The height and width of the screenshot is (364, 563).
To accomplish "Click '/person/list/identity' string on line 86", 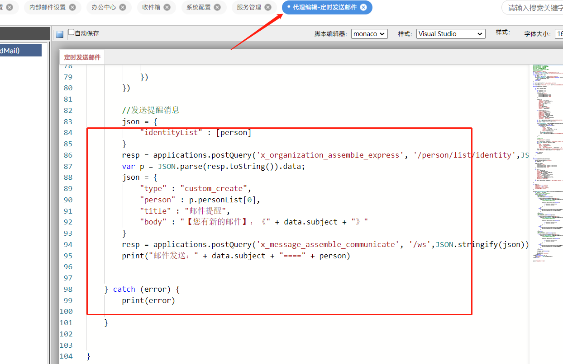I will click(x=464, y=155).
